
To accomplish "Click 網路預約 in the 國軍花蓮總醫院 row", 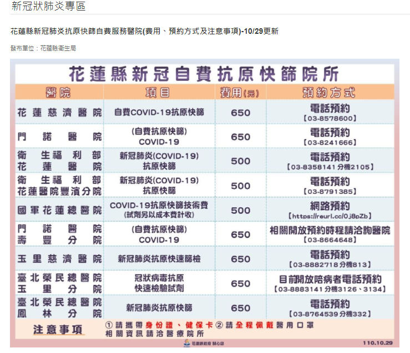I will click(x=330, y=206).
